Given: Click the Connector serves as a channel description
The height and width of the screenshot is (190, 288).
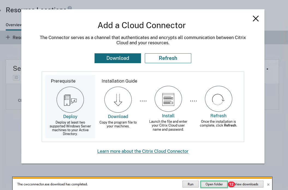Looking at the screenshot, I should tap(143, 40).
